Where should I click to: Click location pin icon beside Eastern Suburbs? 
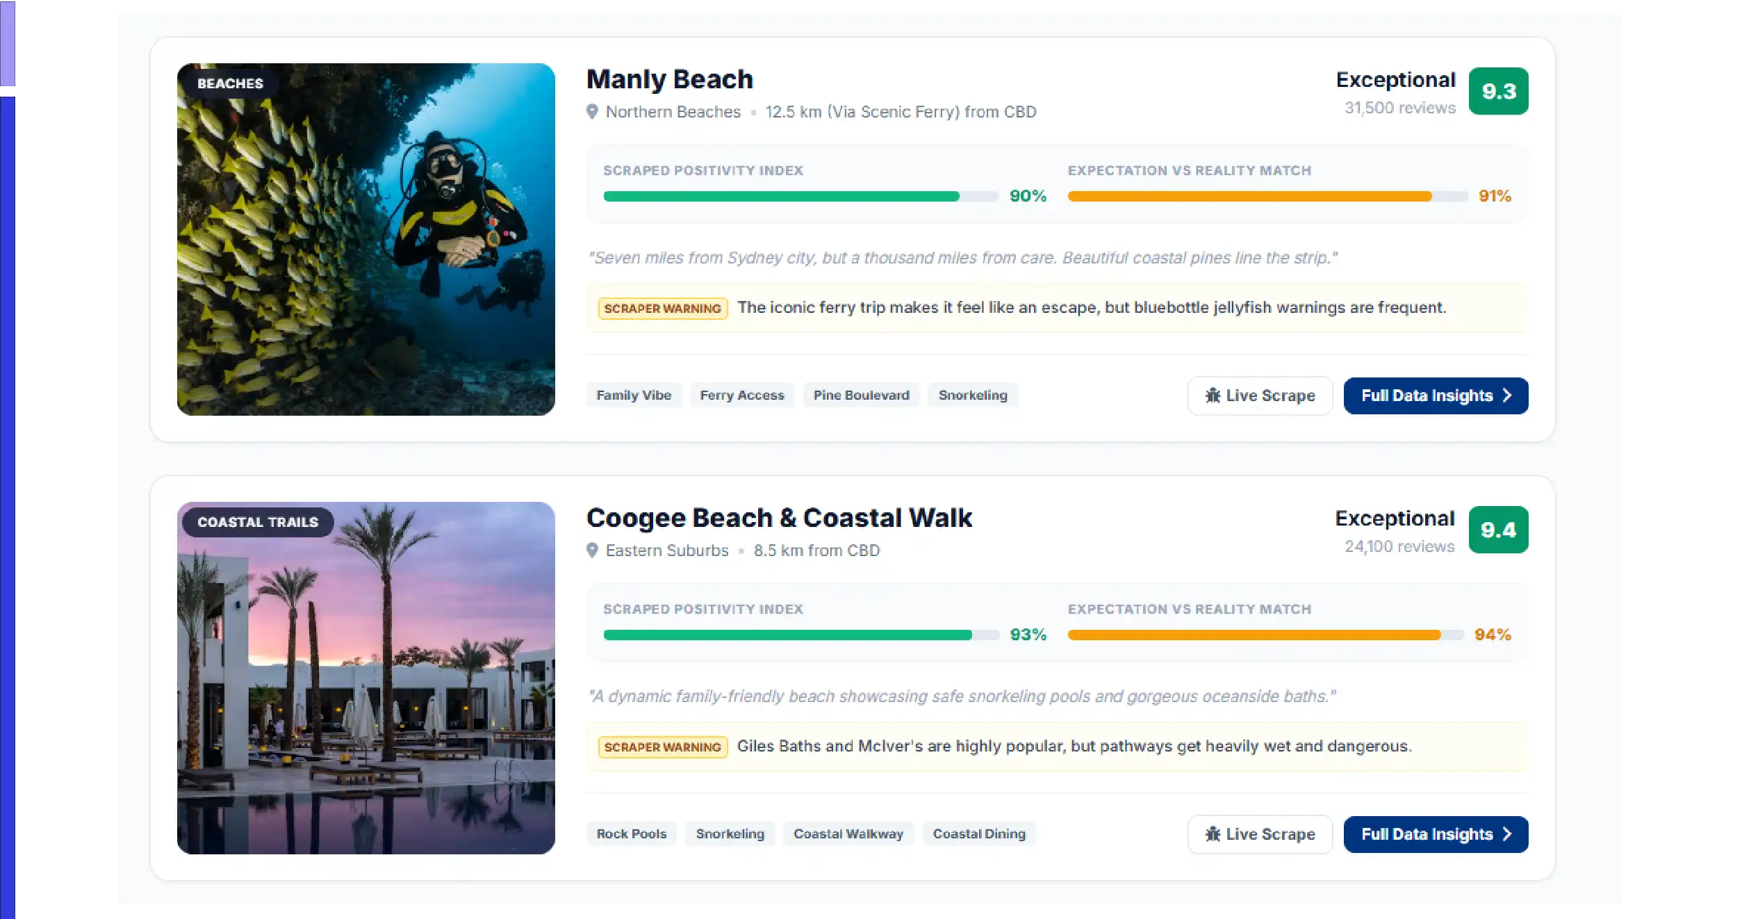click(x=592, y=551)
